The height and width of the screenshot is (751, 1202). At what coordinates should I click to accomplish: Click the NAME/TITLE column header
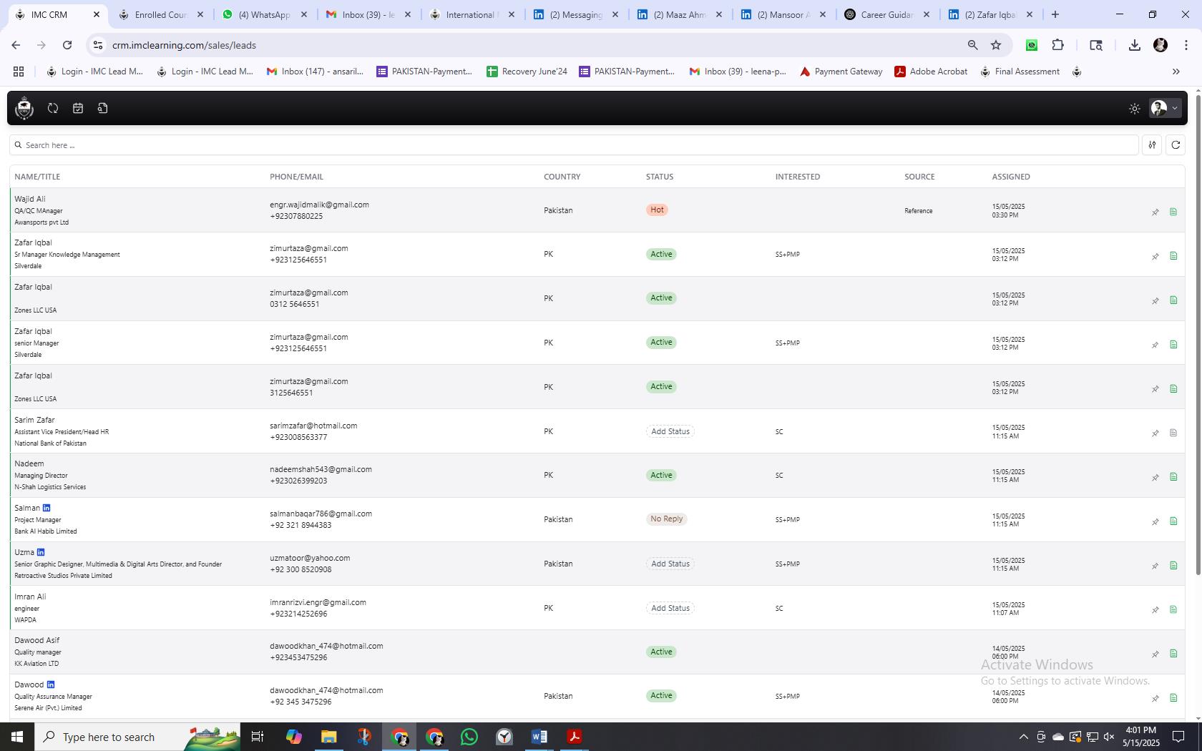pos(37,177)
